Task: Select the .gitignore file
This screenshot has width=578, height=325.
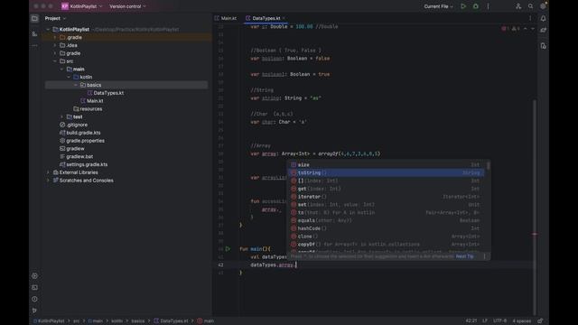Action: [x=77, y=125]
